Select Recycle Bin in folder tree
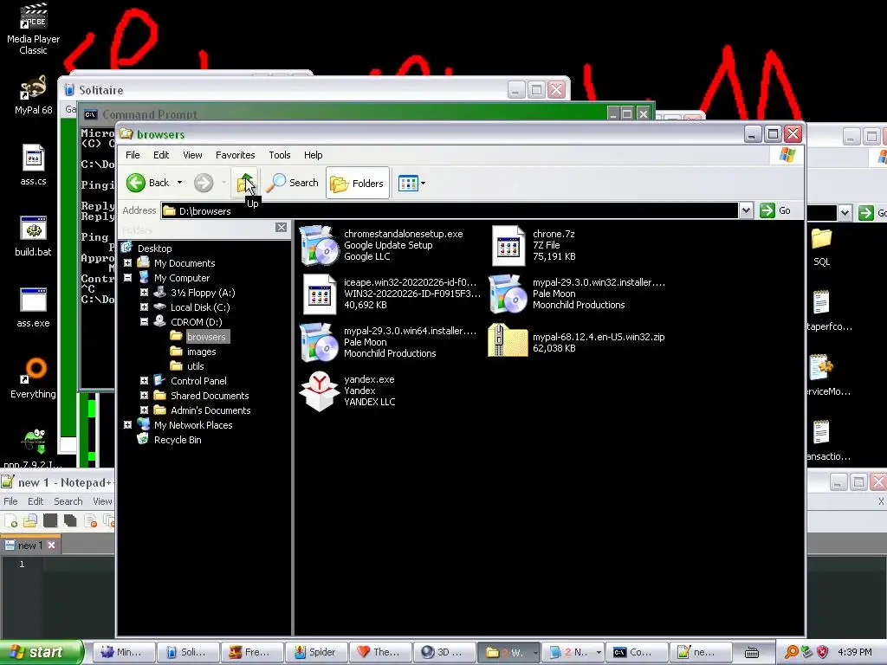The width and height of the screenshot is (887, 665). pos(178,439)
